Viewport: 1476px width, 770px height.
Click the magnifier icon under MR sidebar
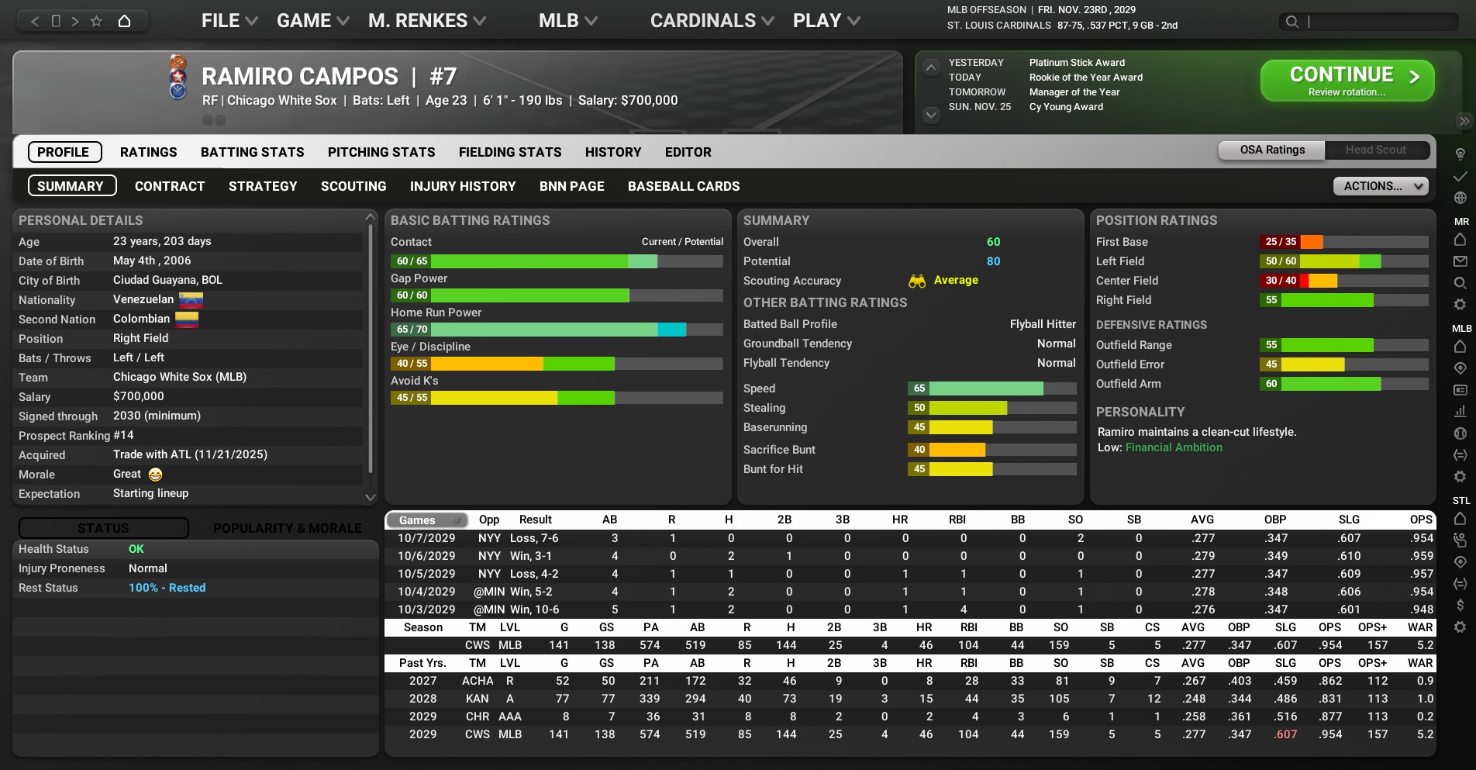(1460, 283)
